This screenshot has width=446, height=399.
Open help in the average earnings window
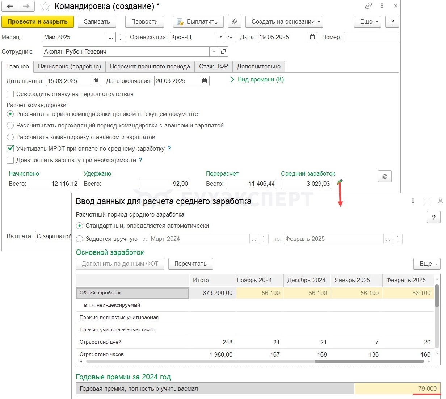(x=434, y=218)
